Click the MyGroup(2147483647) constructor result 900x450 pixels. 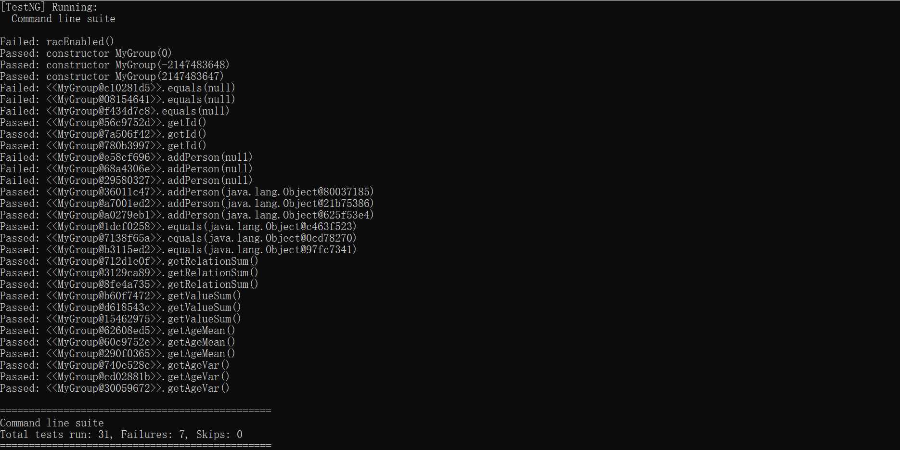coord(112,77)
